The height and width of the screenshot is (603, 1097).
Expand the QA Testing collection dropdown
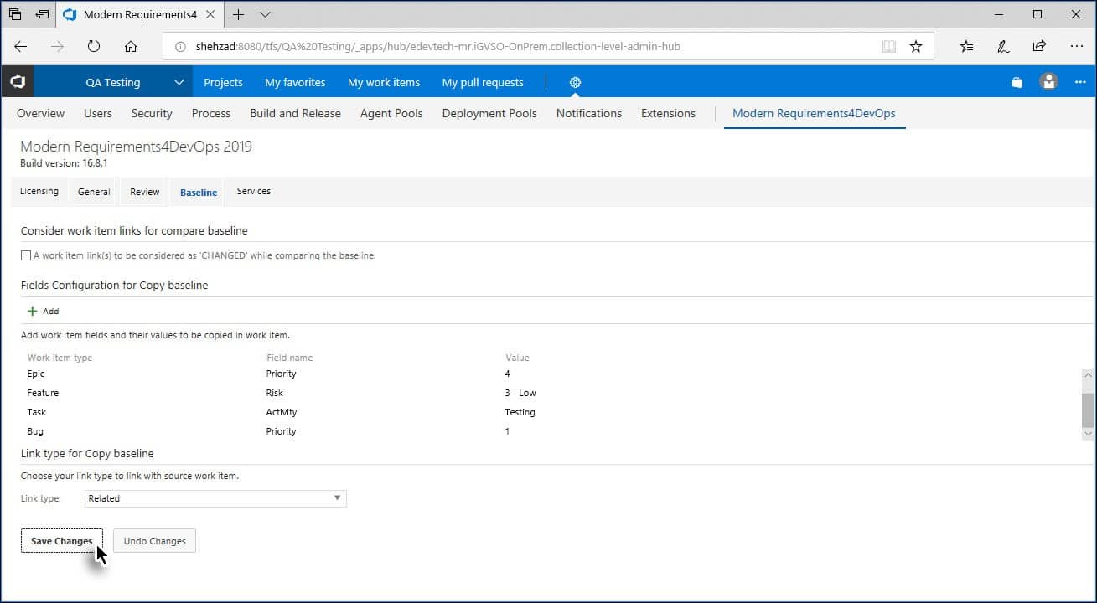pyautogui.click(x=178, y=82)
